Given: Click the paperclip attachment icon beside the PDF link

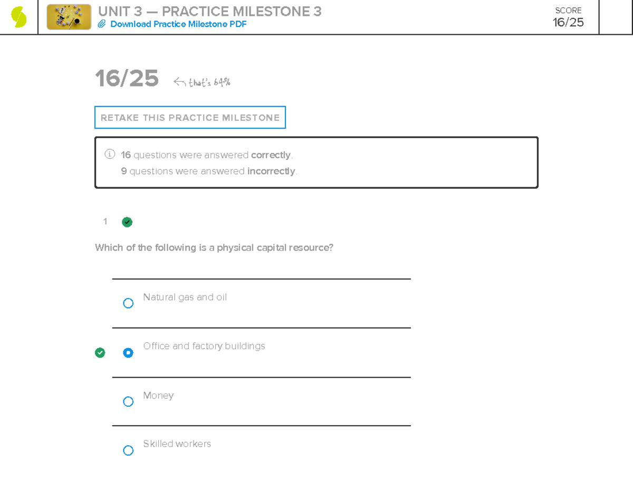Looking at the screenshot, I should tap(103, 24).
